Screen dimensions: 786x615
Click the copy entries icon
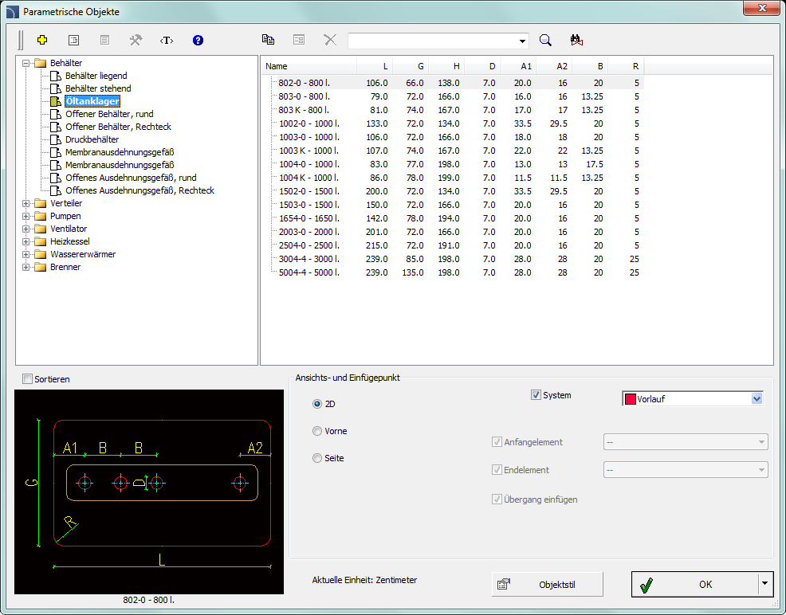pyautogui.click(x=269, y=40)
